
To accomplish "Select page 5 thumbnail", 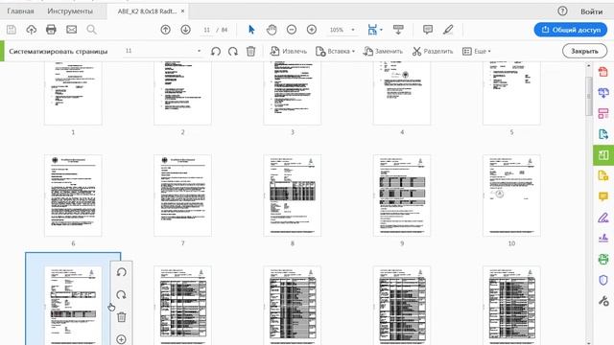I will pyautogui.click(x=511, y=93).
